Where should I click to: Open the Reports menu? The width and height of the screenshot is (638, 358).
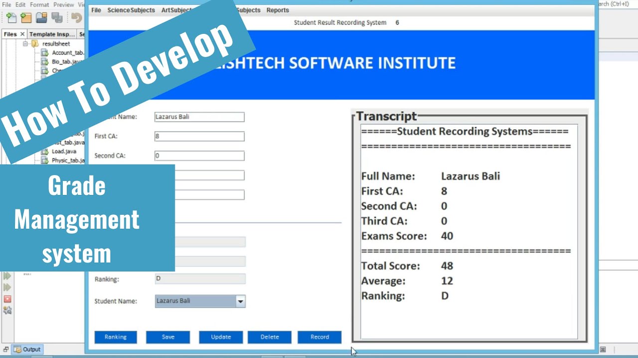click(x=278, y=10)
